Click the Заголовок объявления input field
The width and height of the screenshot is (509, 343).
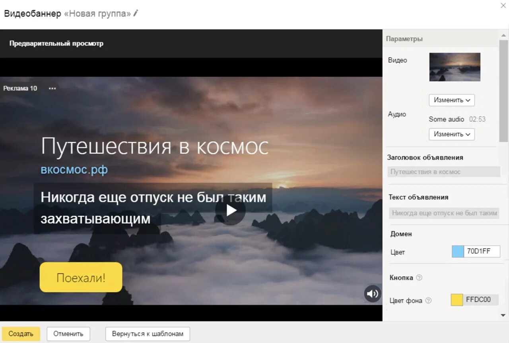(444, 172)
